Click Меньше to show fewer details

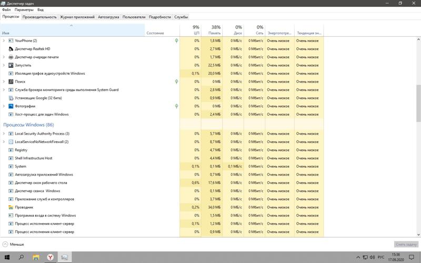pos(14,245)
